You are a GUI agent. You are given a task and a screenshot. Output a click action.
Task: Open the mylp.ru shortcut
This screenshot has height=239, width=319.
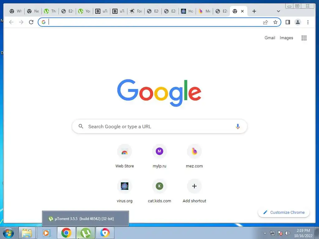pyautogui.click(x=159, y=156)
